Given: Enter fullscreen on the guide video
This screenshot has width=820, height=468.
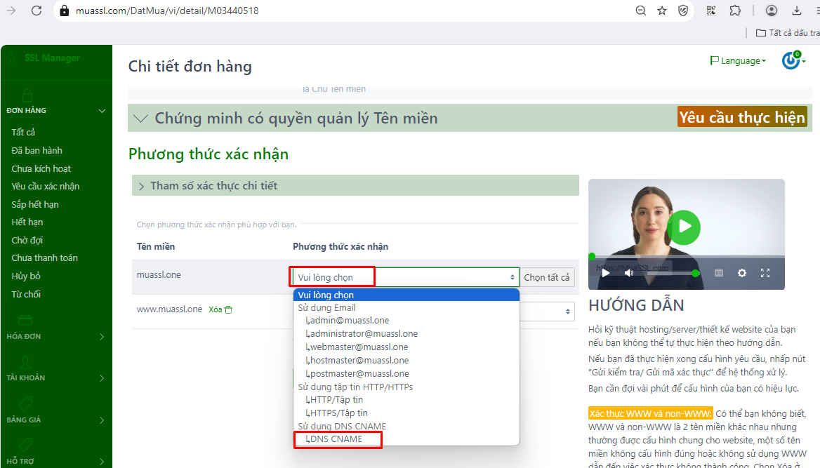Looking at the screenshot, I should [x=765, y=273].
